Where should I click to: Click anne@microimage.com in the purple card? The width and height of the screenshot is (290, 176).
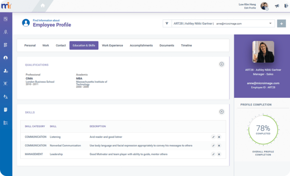(x=263, y=83)
